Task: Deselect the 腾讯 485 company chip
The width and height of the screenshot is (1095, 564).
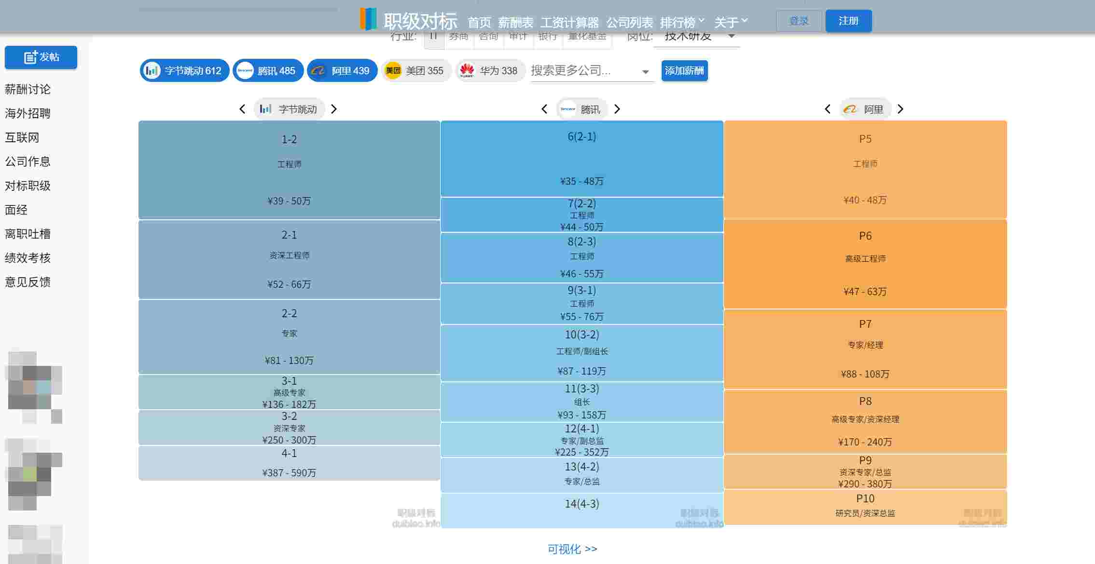Action: tap(268, 71)
